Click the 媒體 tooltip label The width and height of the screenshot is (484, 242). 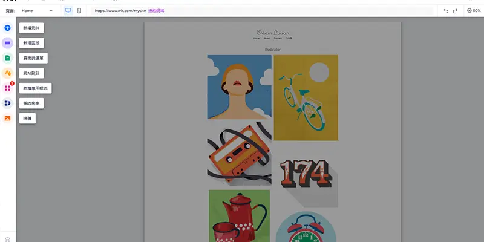point(27,118)
